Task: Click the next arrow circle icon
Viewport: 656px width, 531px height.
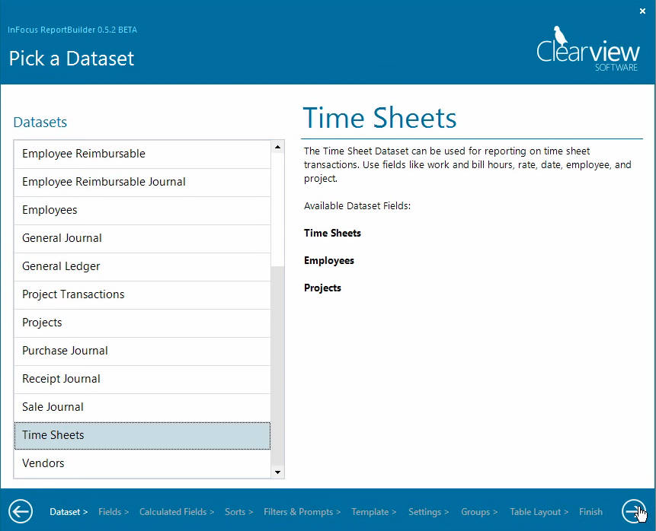Action: pos(633,511)
